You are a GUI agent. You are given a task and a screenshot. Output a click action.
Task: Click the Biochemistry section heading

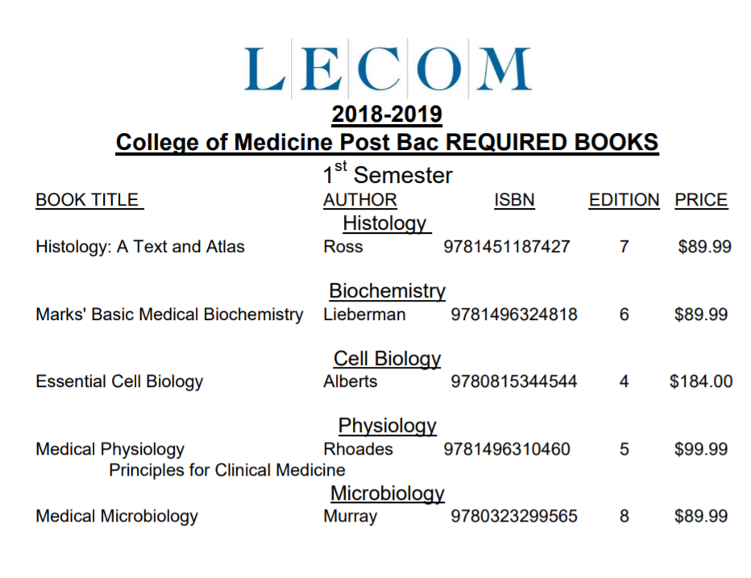tap(387, 291)
